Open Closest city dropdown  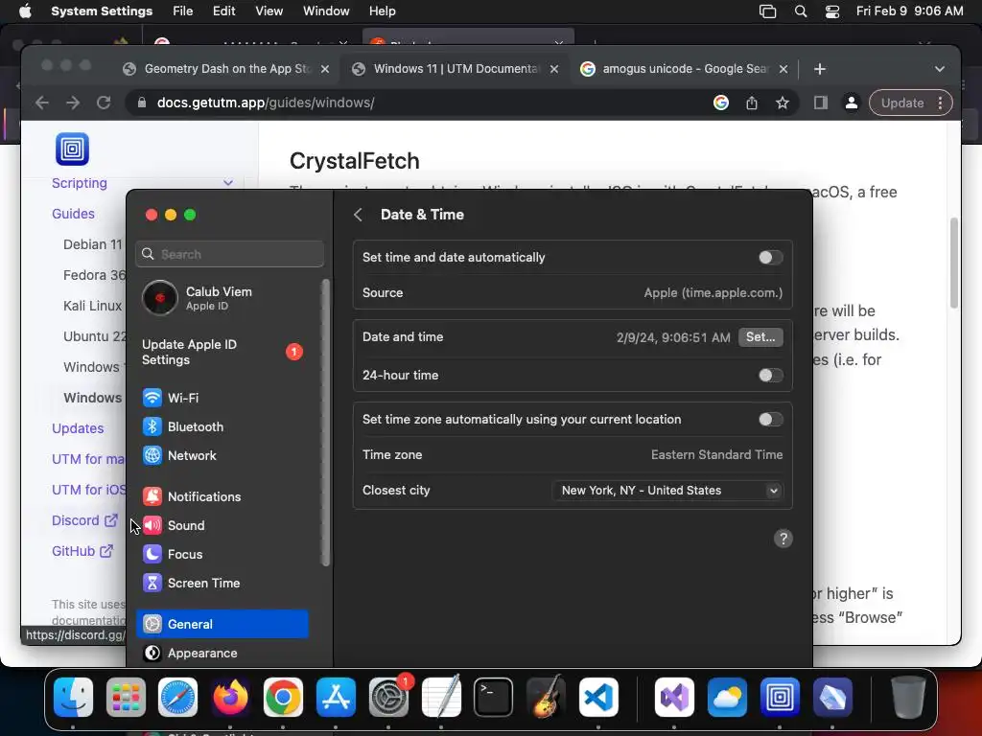click(x=667, y=490)
